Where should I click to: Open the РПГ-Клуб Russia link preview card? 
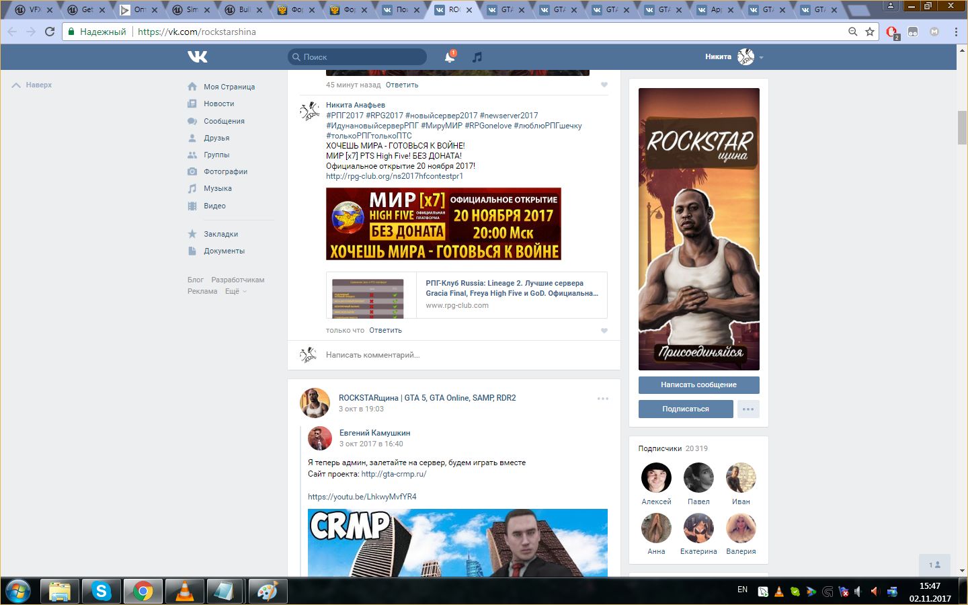click(x=467, y=295)
